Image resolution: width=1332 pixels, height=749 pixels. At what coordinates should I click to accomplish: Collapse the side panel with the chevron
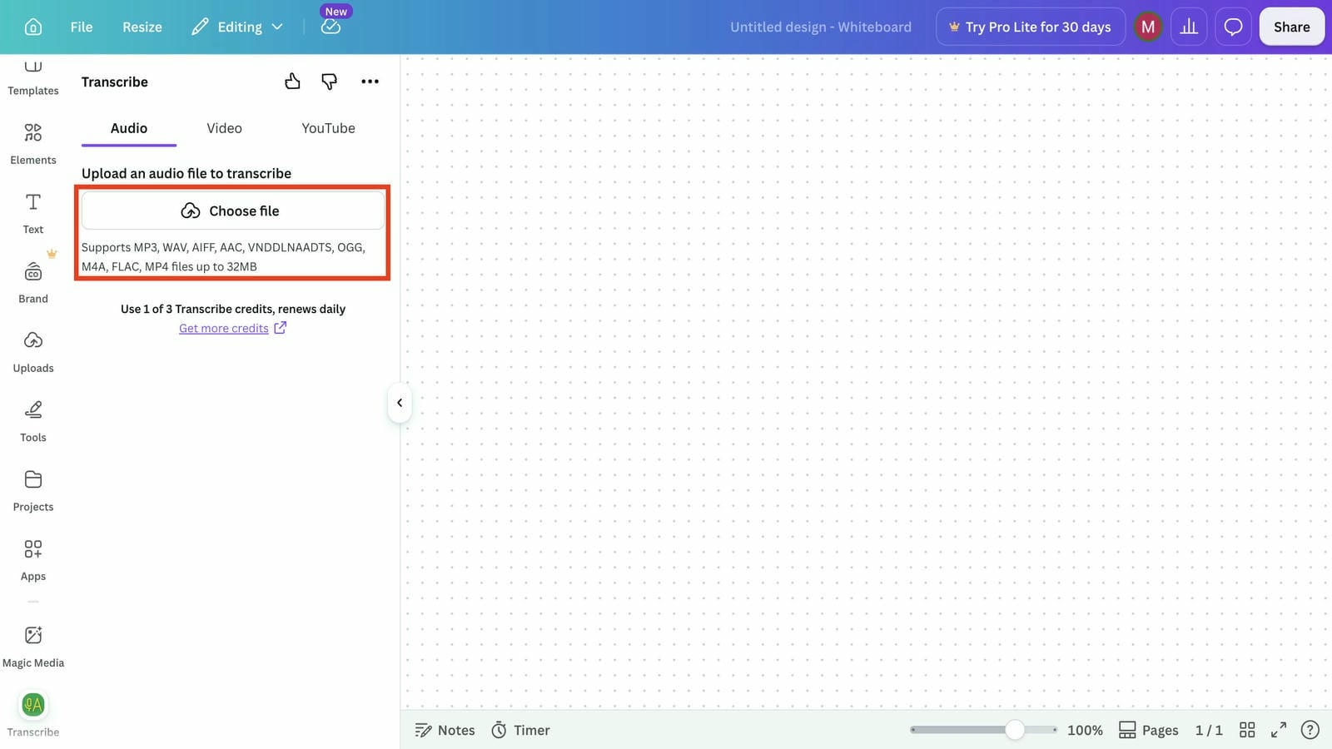coord(400,403)
